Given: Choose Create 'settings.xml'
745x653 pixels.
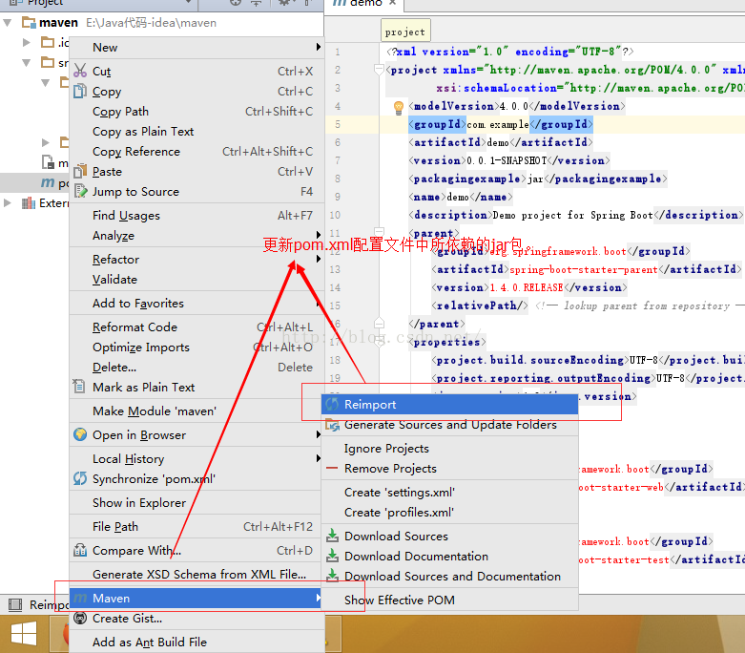Looking at the screenshot, I should (450, 493).
